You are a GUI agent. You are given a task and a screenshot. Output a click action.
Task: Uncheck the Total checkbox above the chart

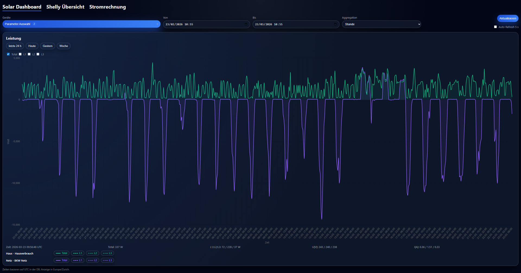click(8, 54)
